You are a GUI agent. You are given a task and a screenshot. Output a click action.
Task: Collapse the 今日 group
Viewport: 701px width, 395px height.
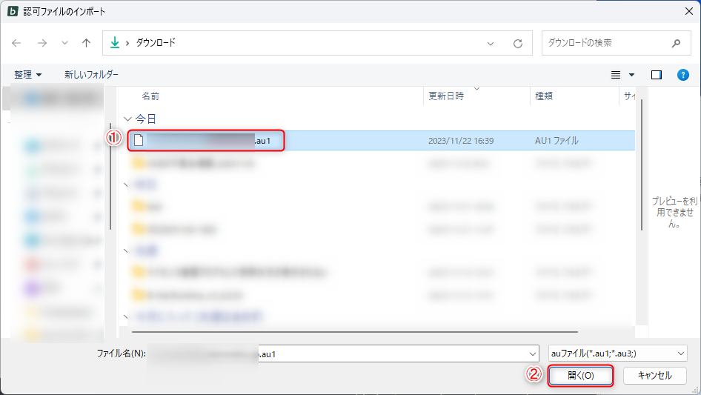coord(128,119)
